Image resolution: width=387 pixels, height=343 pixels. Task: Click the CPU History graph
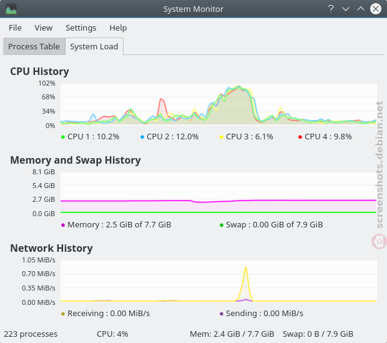click(x=218, y=104)
